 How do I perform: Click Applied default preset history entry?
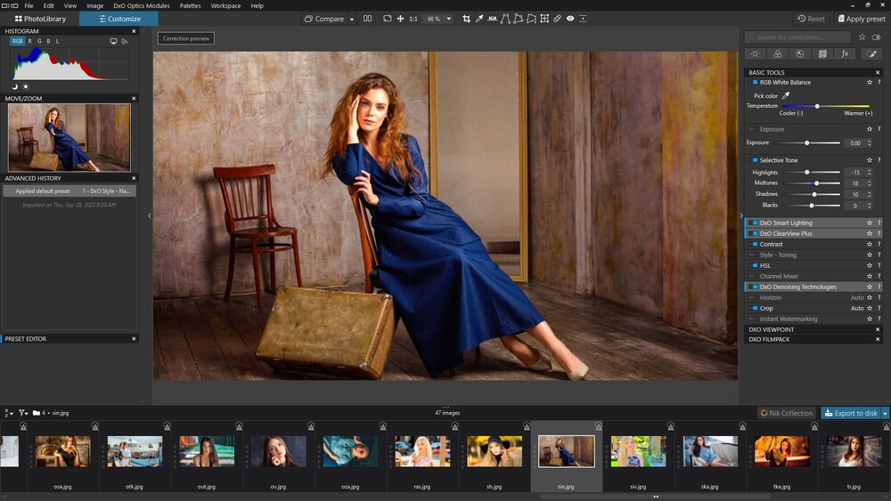point(69,191)
